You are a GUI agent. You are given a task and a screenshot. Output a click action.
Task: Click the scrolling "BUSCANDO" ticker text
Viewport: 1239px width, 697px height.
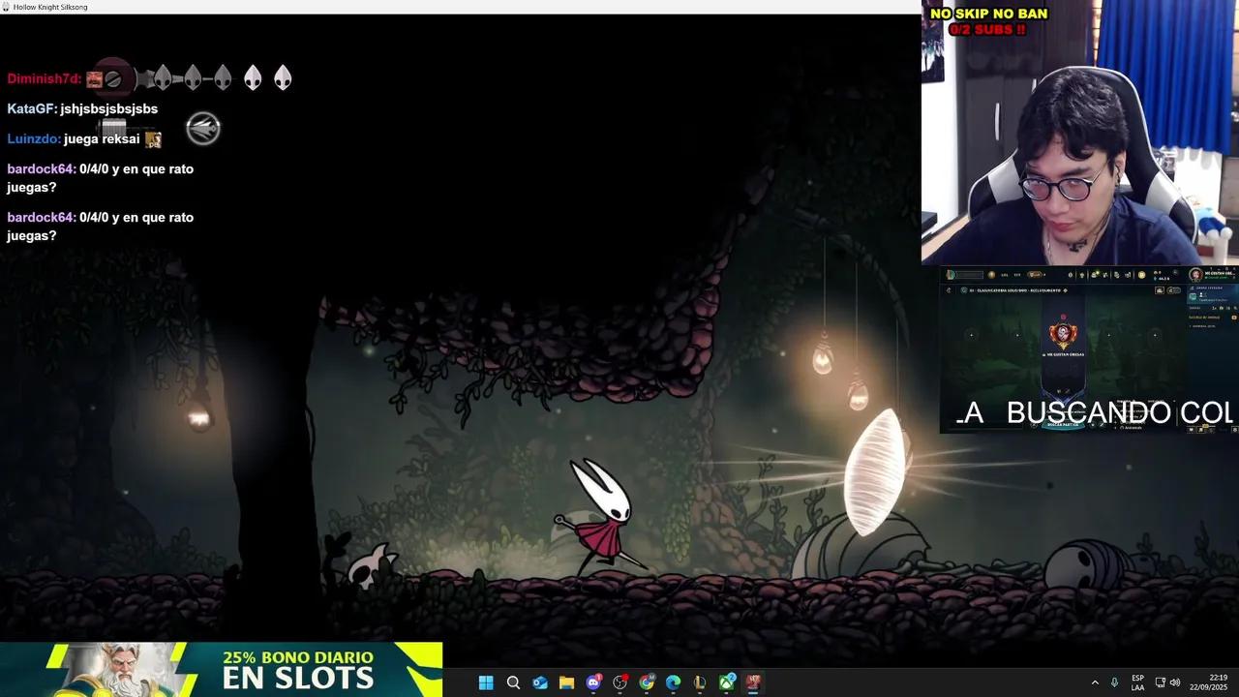pos(1089,412)
